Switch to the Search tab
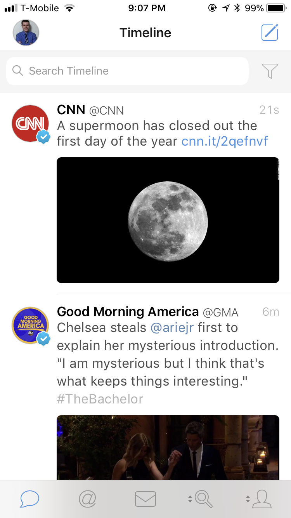The width and height of the screenshot is (291, 518). [203, 499]
